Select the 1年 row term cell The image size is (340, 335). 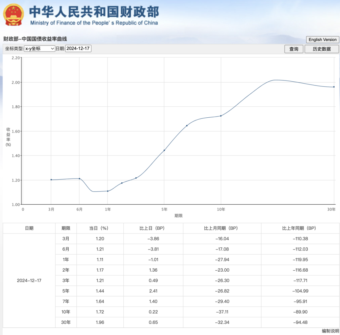[66, 259]
